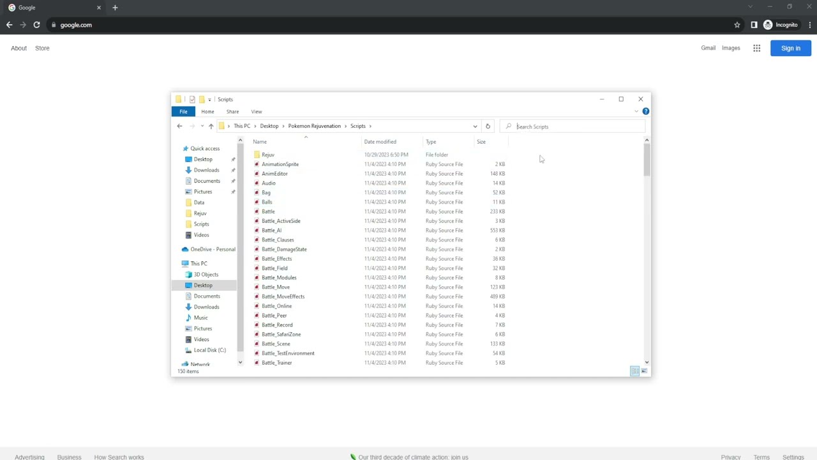Click the search magnifier in the Explorer search box
This screenshot has height=460, width=817.
click(509, 126)
